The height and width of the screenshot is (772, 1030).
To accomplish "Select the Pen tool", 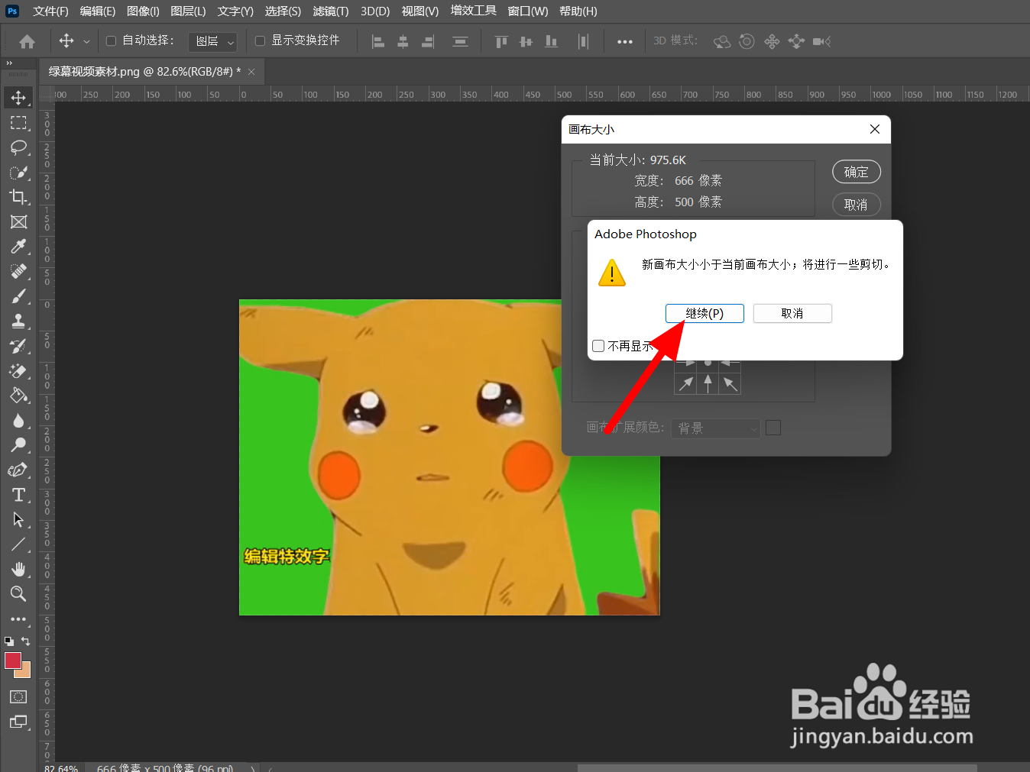I will [x=18, y=470].
